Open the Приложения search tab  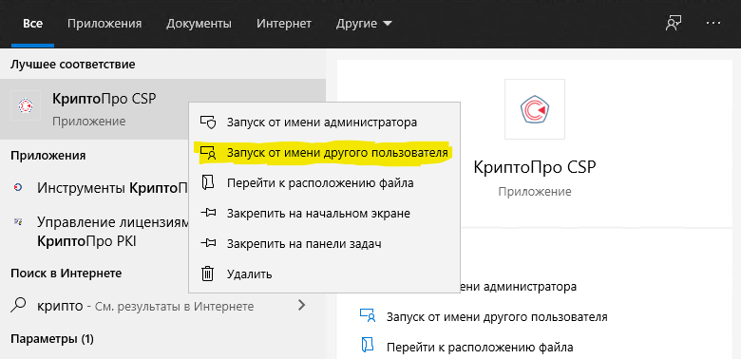click(104, 23)
